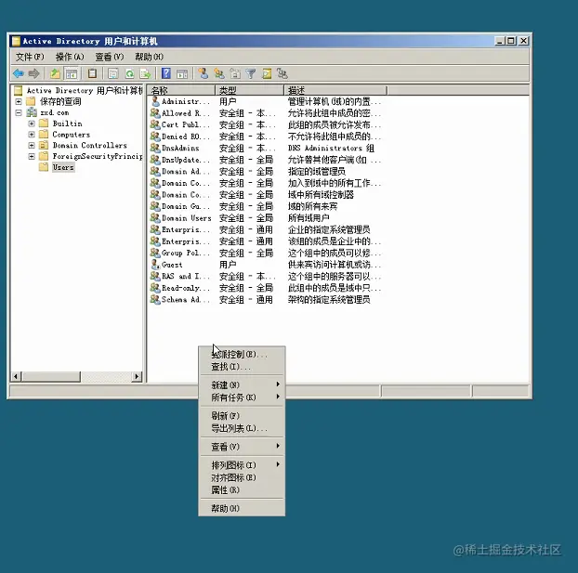
Task: Toggle the show/hide console tree icon
Action: (x=72, y=73)
